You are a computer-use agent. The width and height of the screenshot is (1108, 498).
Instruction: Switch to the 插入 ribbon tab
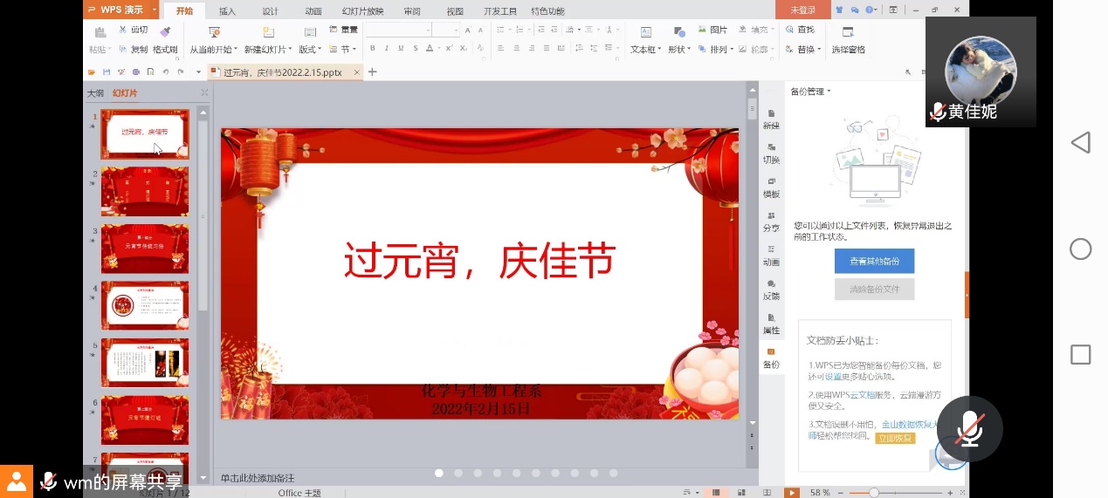pos(227,11)
